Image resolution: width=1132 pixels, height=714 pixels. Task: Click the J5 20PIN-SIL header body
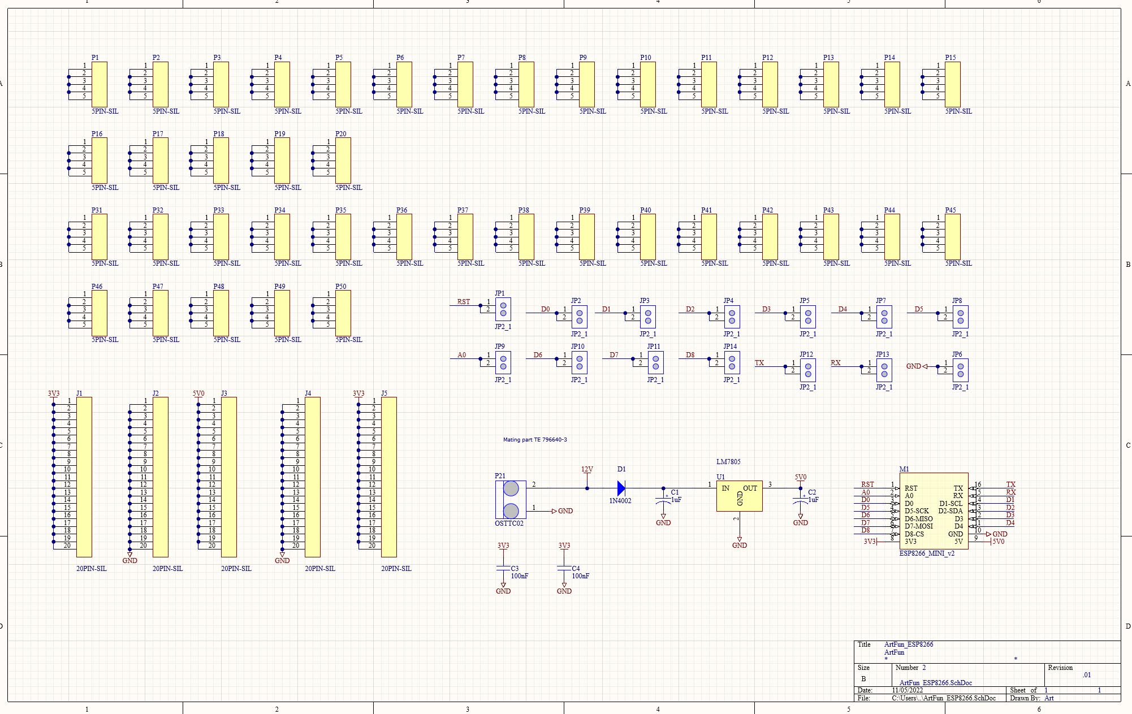[389, 477]
